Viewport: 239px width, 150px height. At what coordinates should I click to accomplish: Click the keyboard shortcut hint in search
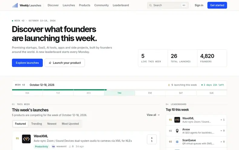pyautogui.click(x=184, y=5)
